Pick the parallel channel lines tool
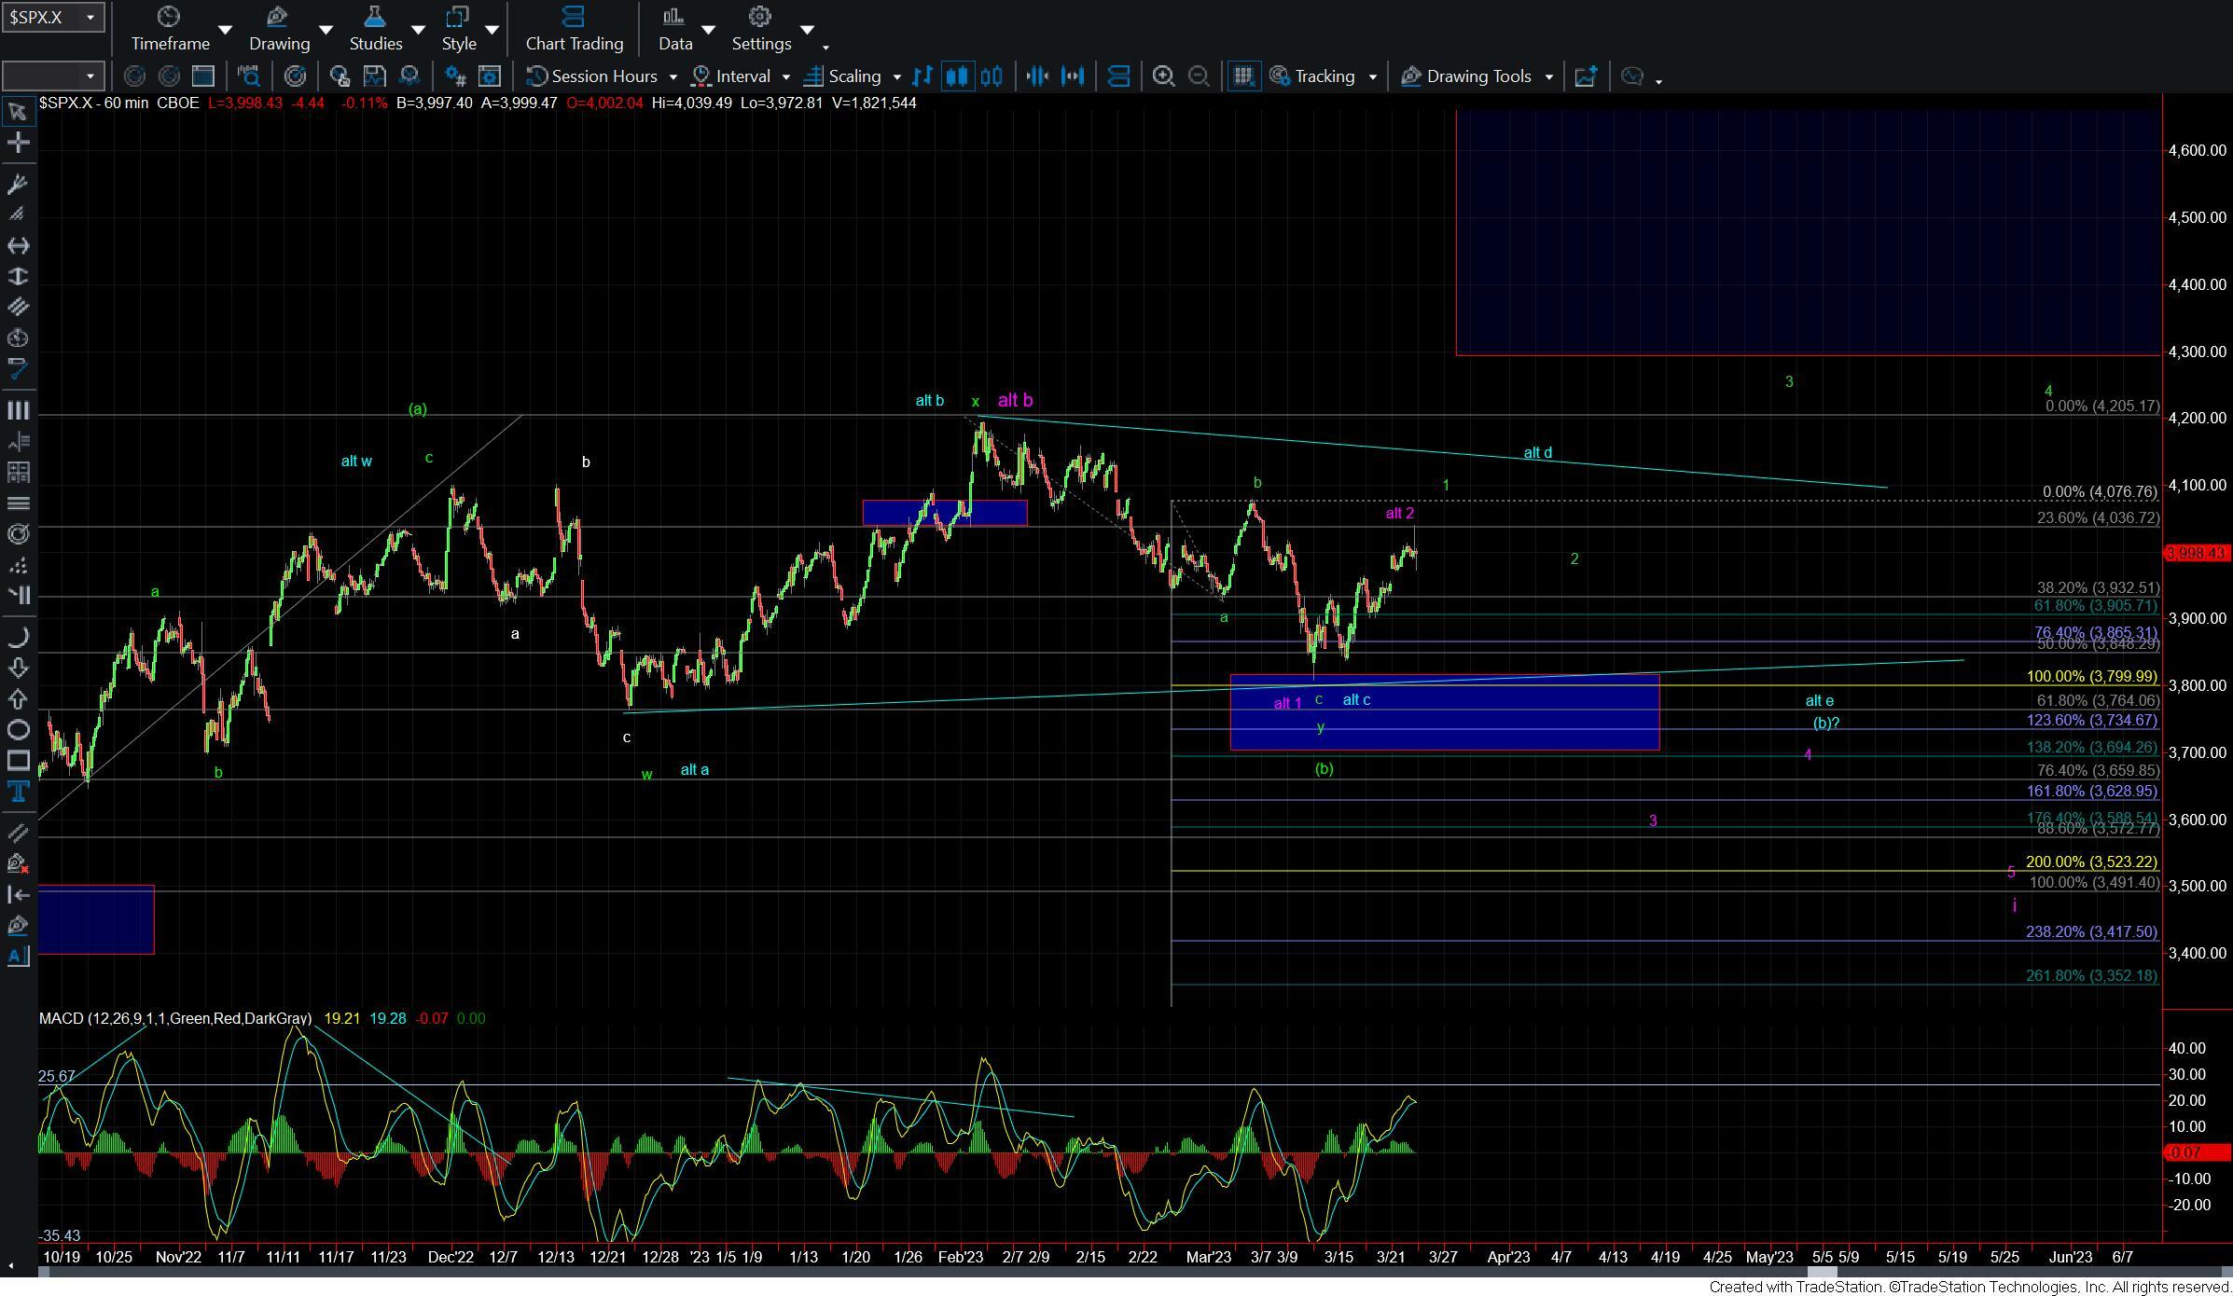This screenshot has height=1296, width=2233. click(18, 307)
